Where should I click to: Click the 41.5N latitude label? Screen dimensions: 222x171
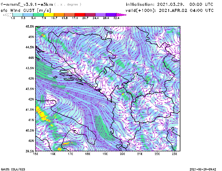(30, 110)
